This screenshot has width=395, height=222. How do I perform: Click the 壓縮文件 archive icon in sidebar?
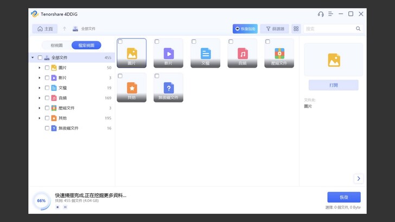pyautogui.click(x=54, y=108)
